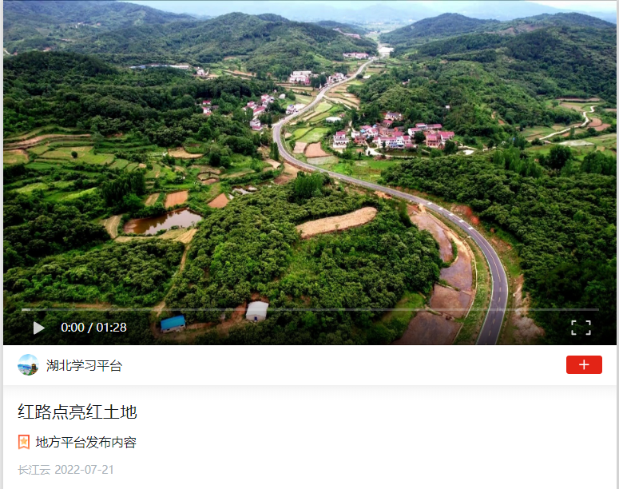
Task: Seek to the midpoint of the video timeline
Action: click(310, 310)
